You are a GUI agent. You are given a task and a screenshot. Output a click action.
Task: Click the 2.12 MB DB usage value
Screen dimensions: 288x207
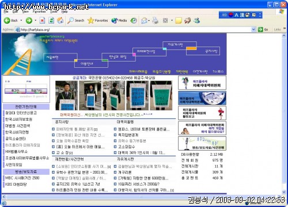pyautogui.click(x=217, y=155)
